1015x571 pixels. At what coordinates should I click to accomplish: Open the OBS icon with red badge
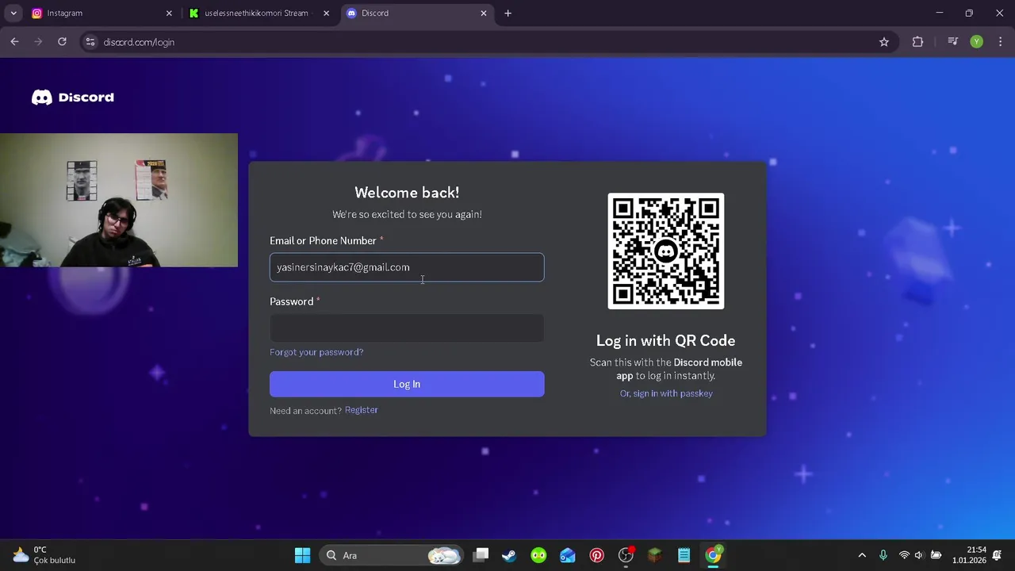(x=626, y=555)
